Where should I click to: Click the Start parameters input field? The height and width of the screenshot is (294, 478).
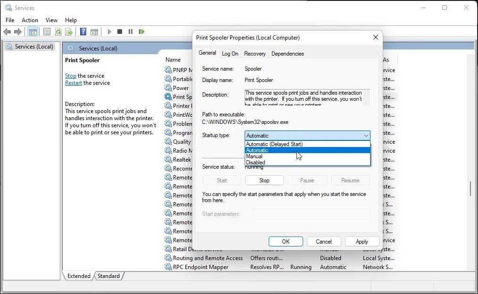click(x=312, y=214)
